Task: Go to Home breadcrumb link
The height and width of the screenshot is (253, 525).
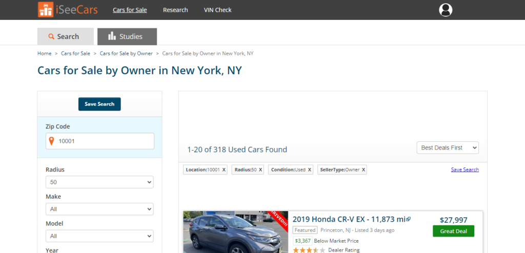Action: point(45,54)
